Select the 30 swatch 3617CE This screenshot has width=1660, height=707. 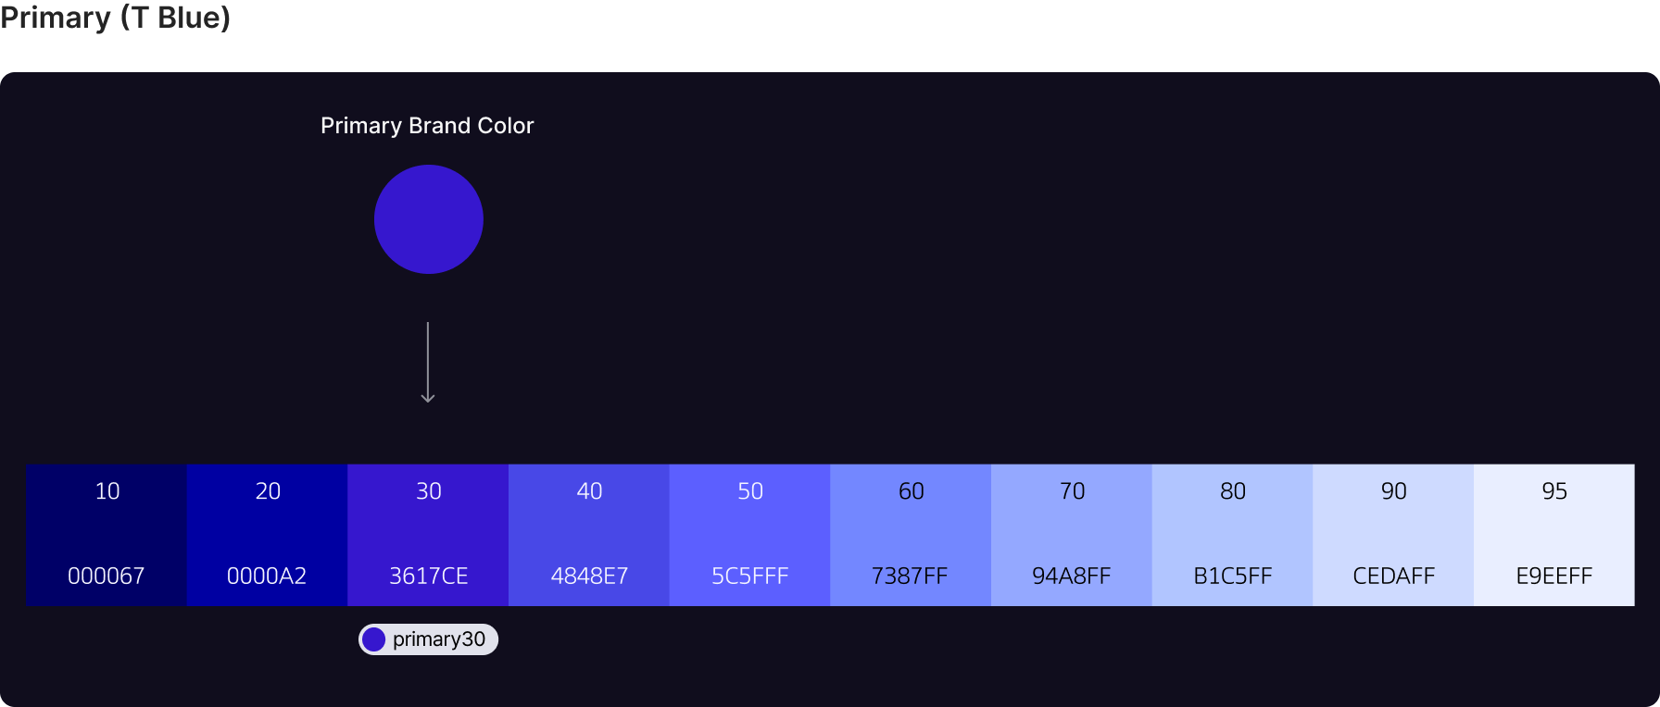pyautogui.click(x=428, y=535)
